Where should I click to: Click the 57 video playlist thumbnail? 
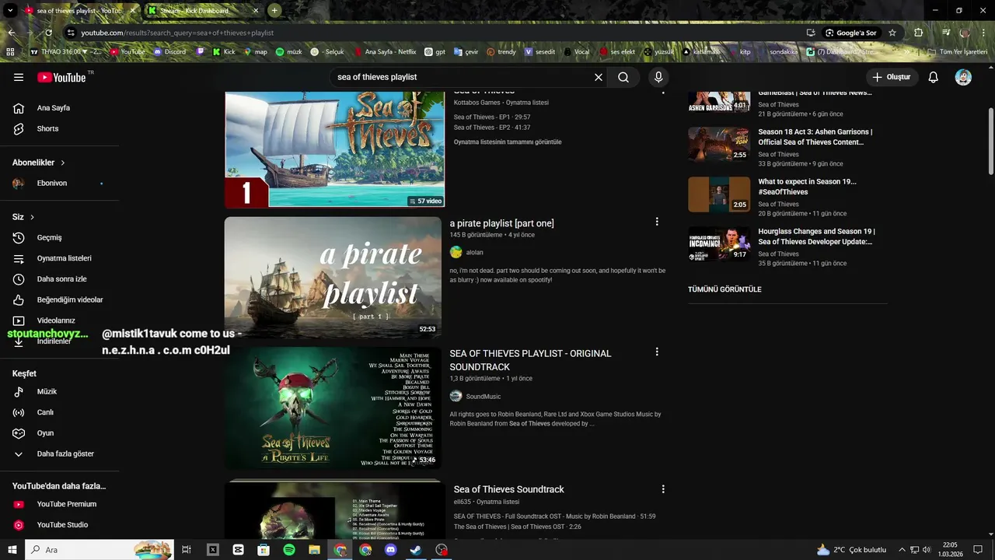(334, 150)
